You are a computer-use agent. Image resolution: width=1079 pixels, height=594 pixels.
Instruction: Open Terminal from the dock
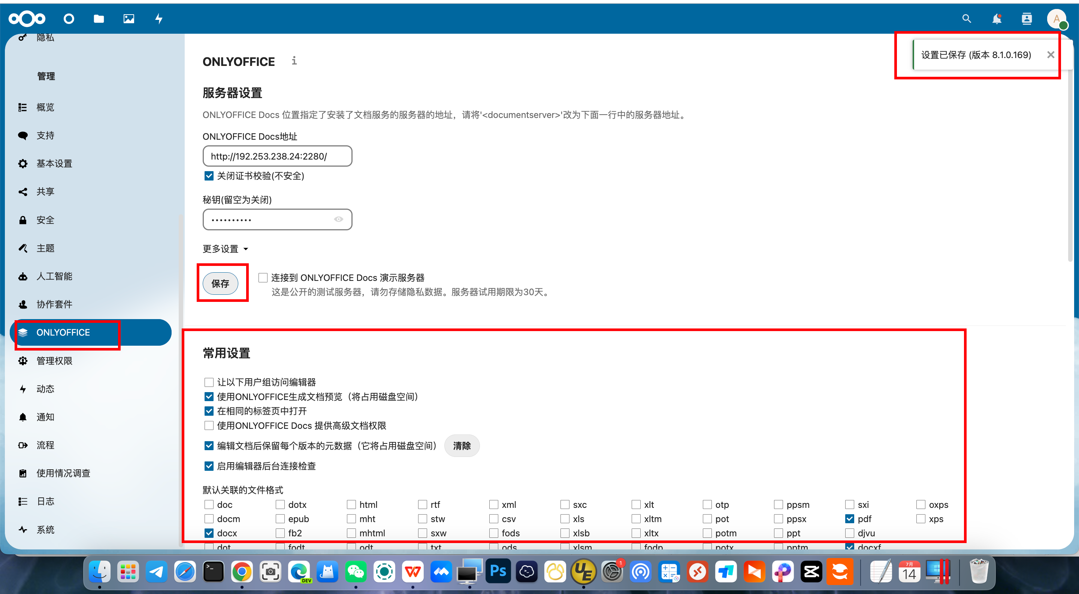(213, 572)
